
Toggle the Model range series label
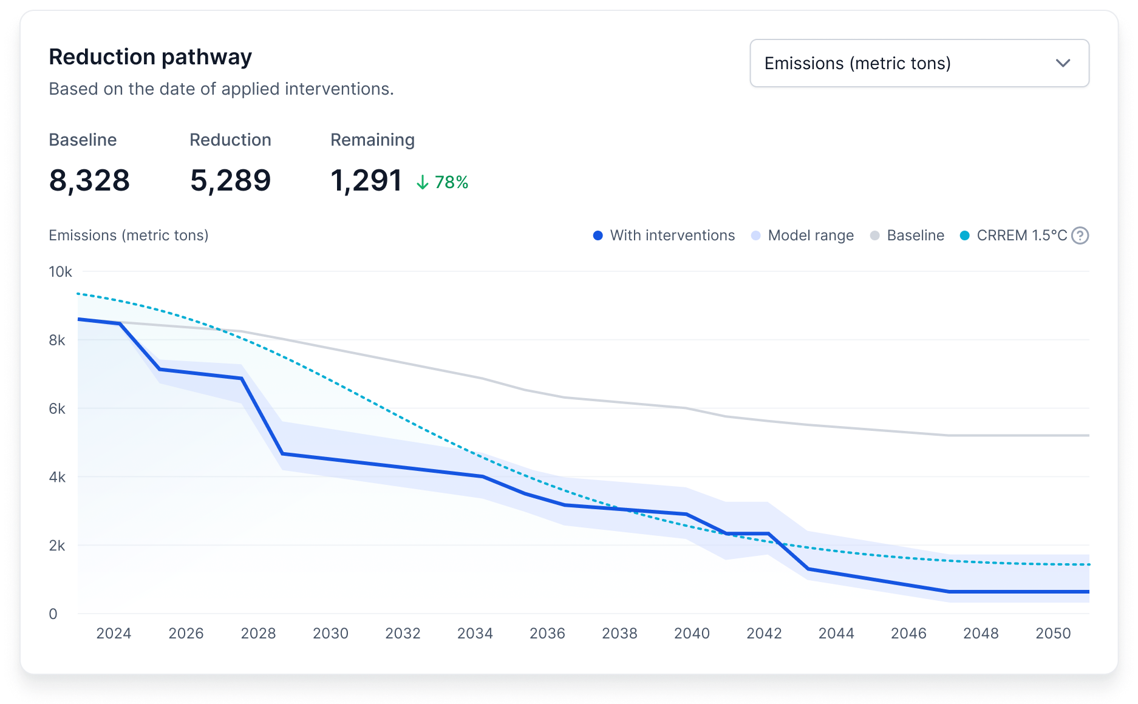coord(811,235)
